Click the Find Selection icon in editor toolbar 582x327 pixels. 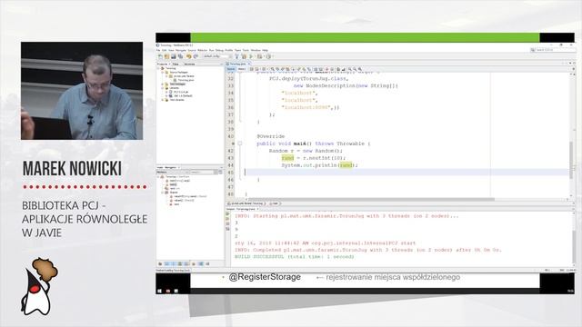273,69
